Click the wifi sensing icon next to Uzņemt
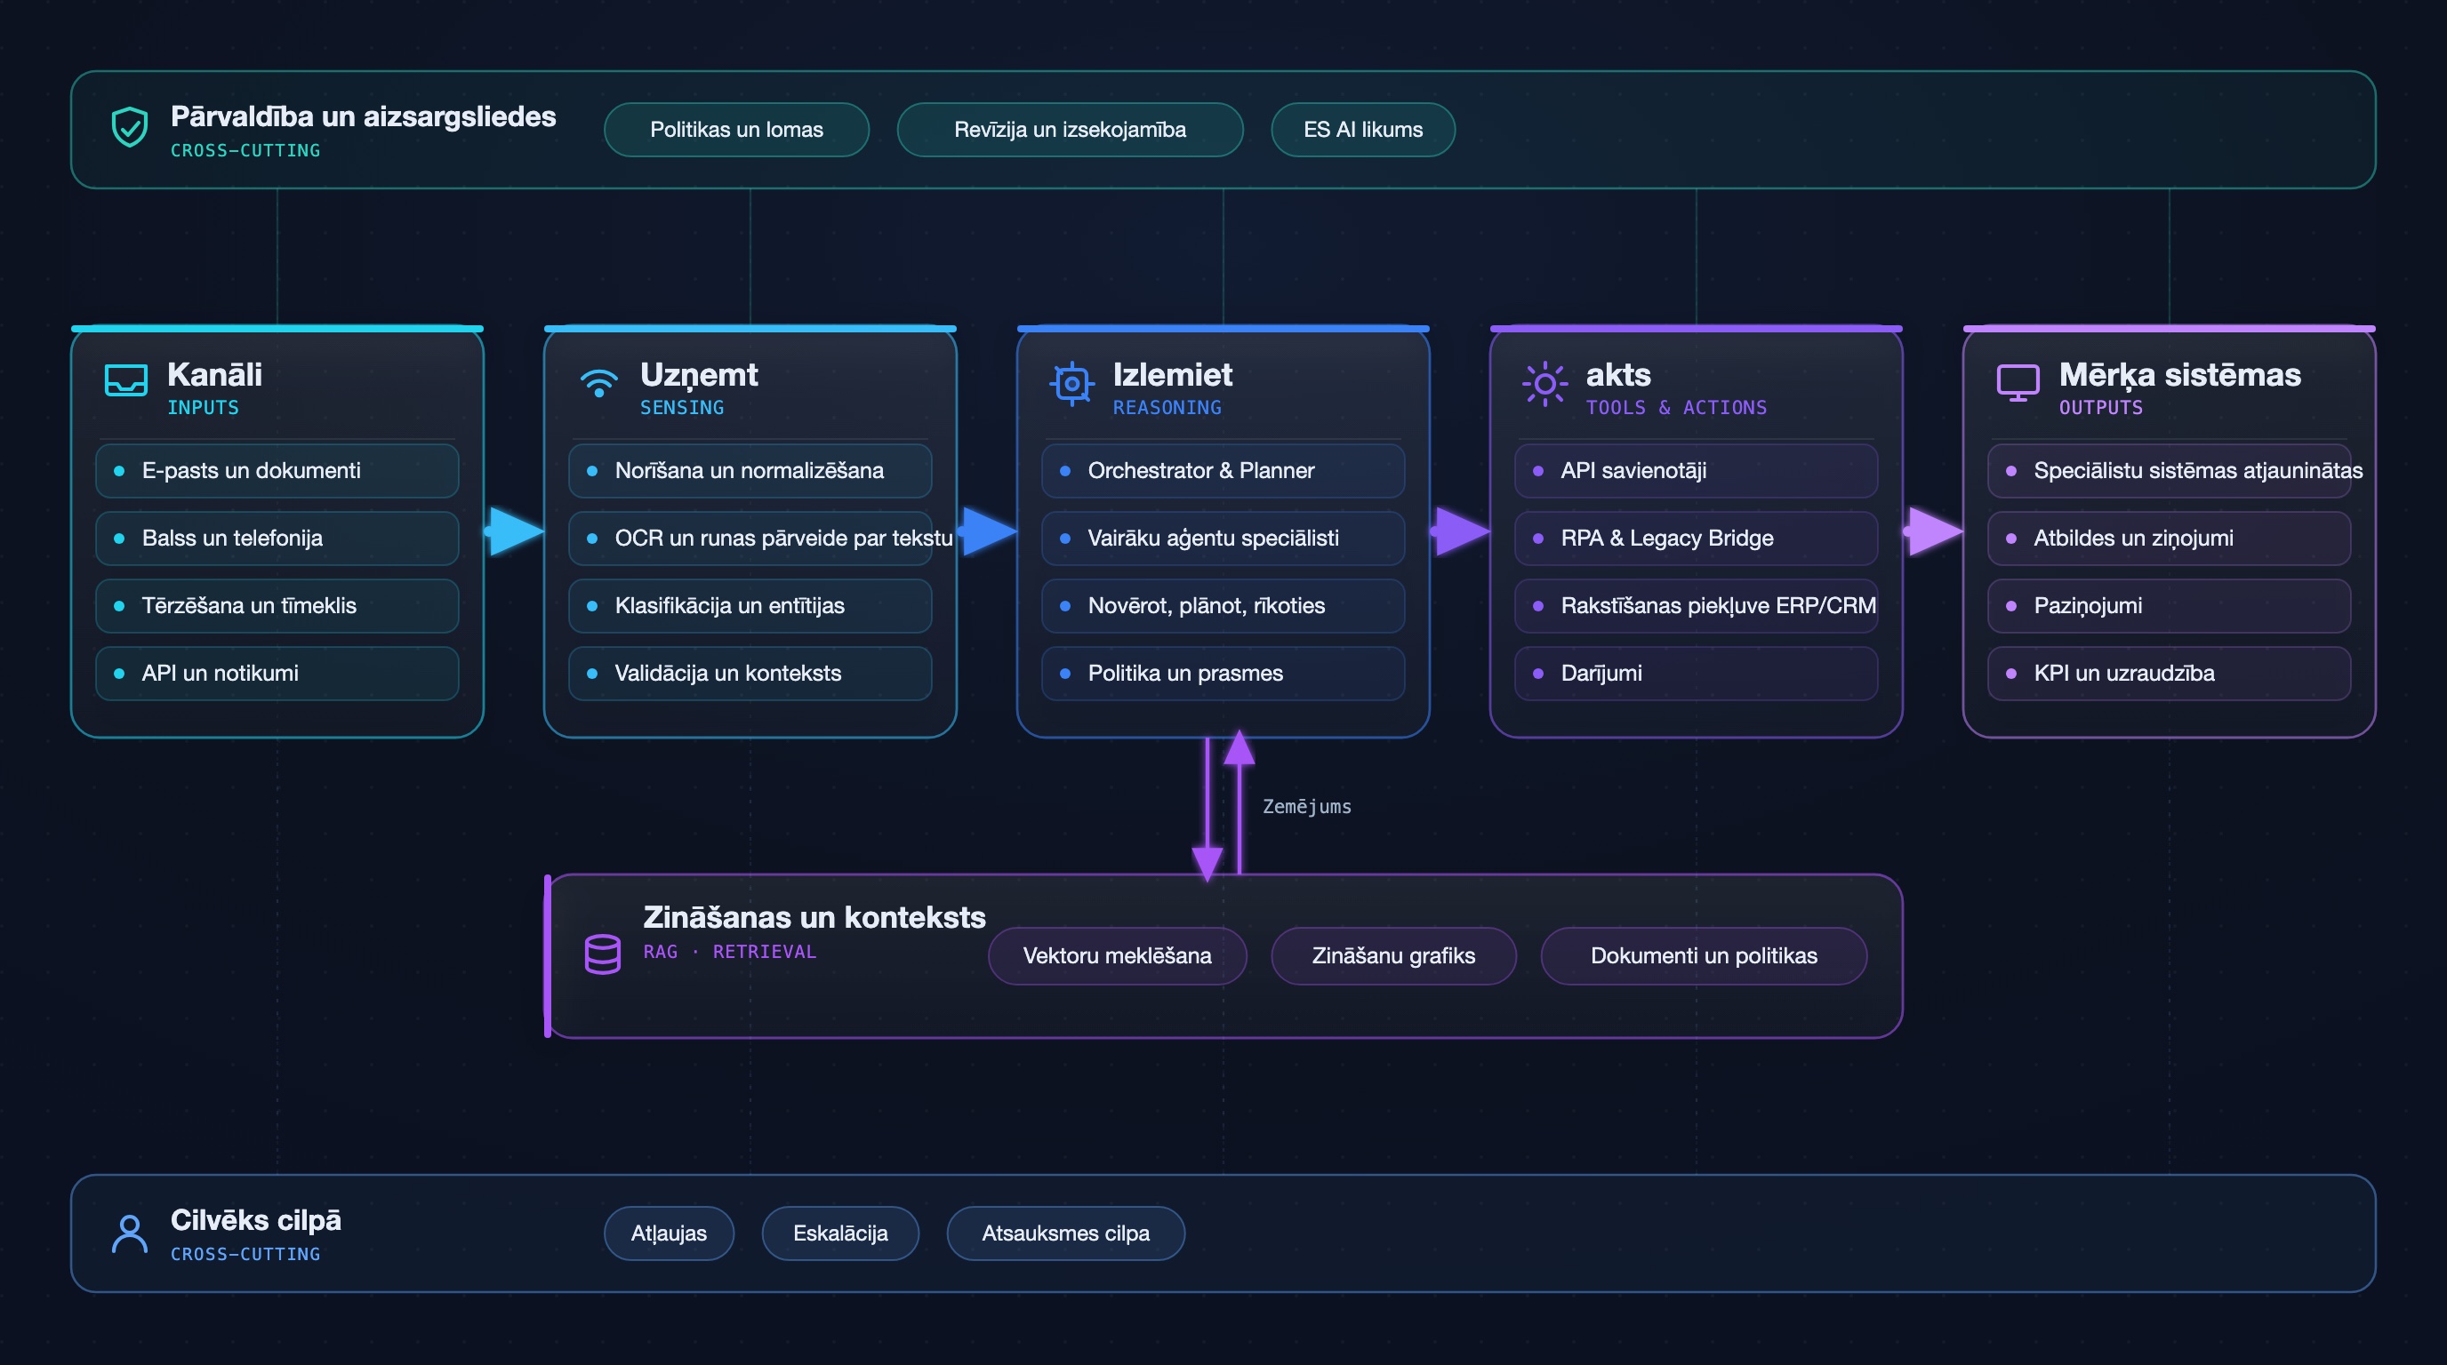2447x1365 pixels. tap(598, 381)
